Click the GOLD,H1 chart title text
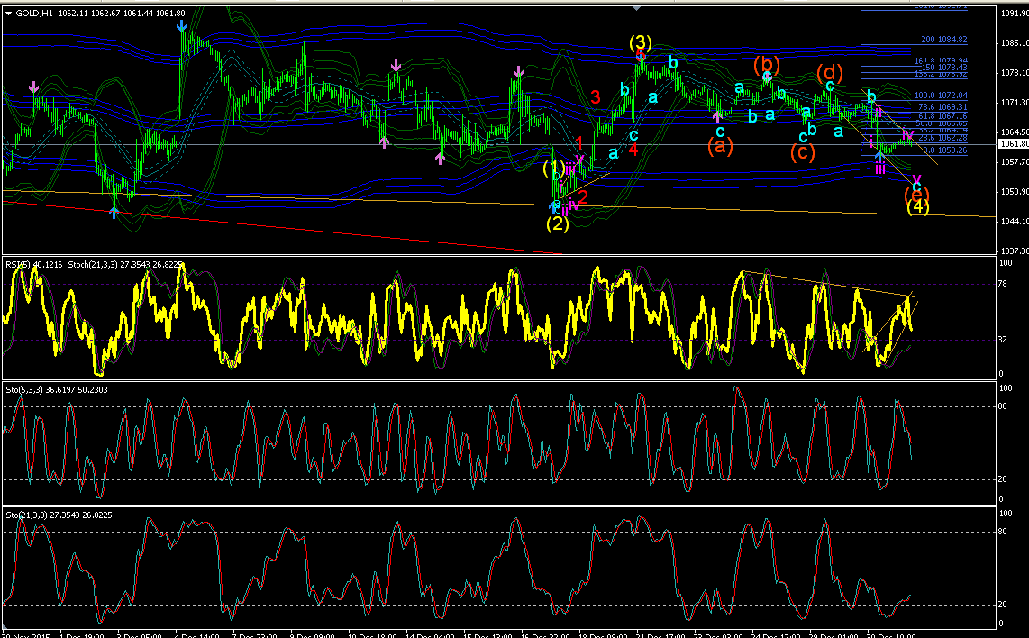 click(x=35, y=14)
